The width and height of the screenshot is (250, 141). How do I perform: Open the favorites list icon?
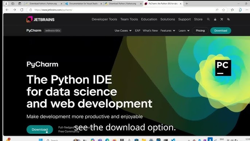pos(232,10)
